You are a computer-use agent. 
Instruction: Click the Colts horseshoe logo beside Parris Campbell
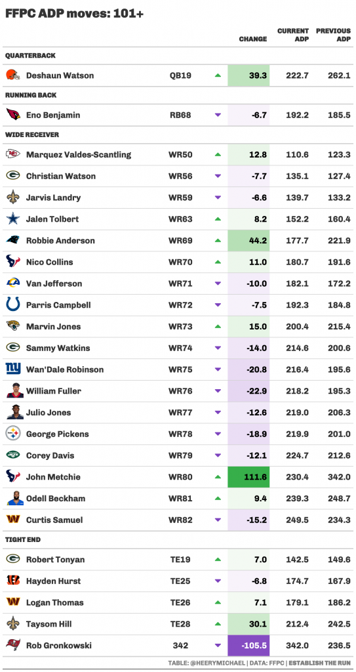click(x=13, y=304)
